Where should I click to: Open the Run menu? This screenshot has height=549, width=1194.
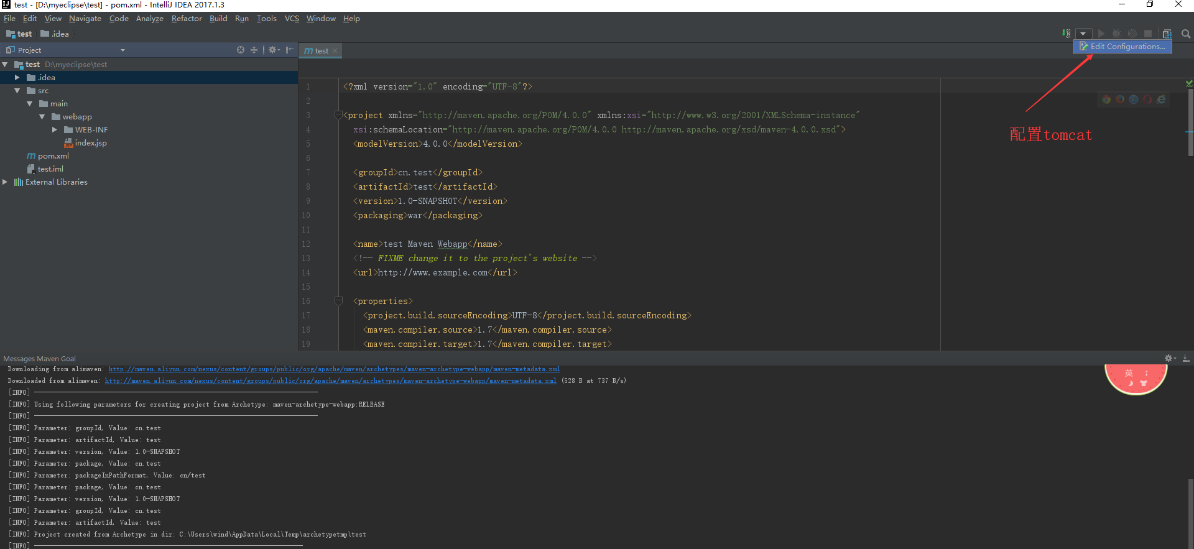(x=242, y=19)
